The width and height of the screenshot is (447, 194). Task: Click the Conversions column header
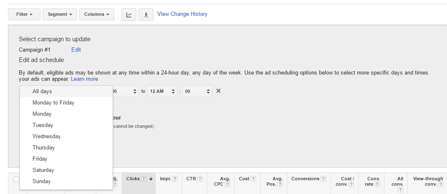coord(305,179)
